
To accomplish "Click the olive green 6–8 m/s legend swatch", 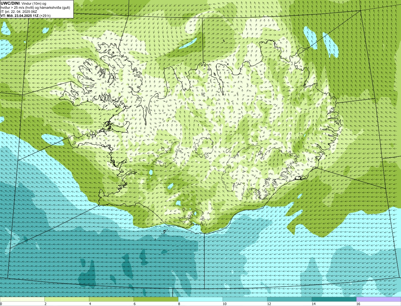I will pyautogui.click(x=156, y=299).
